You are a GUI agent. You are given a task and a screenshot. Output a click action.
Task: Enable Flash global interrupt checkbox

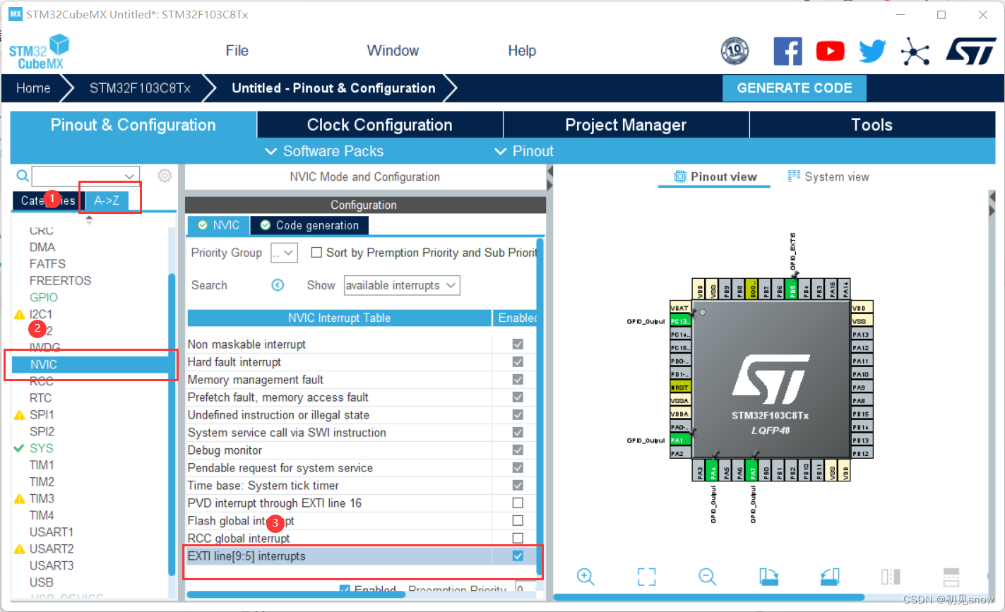click(x=518, y=521)
